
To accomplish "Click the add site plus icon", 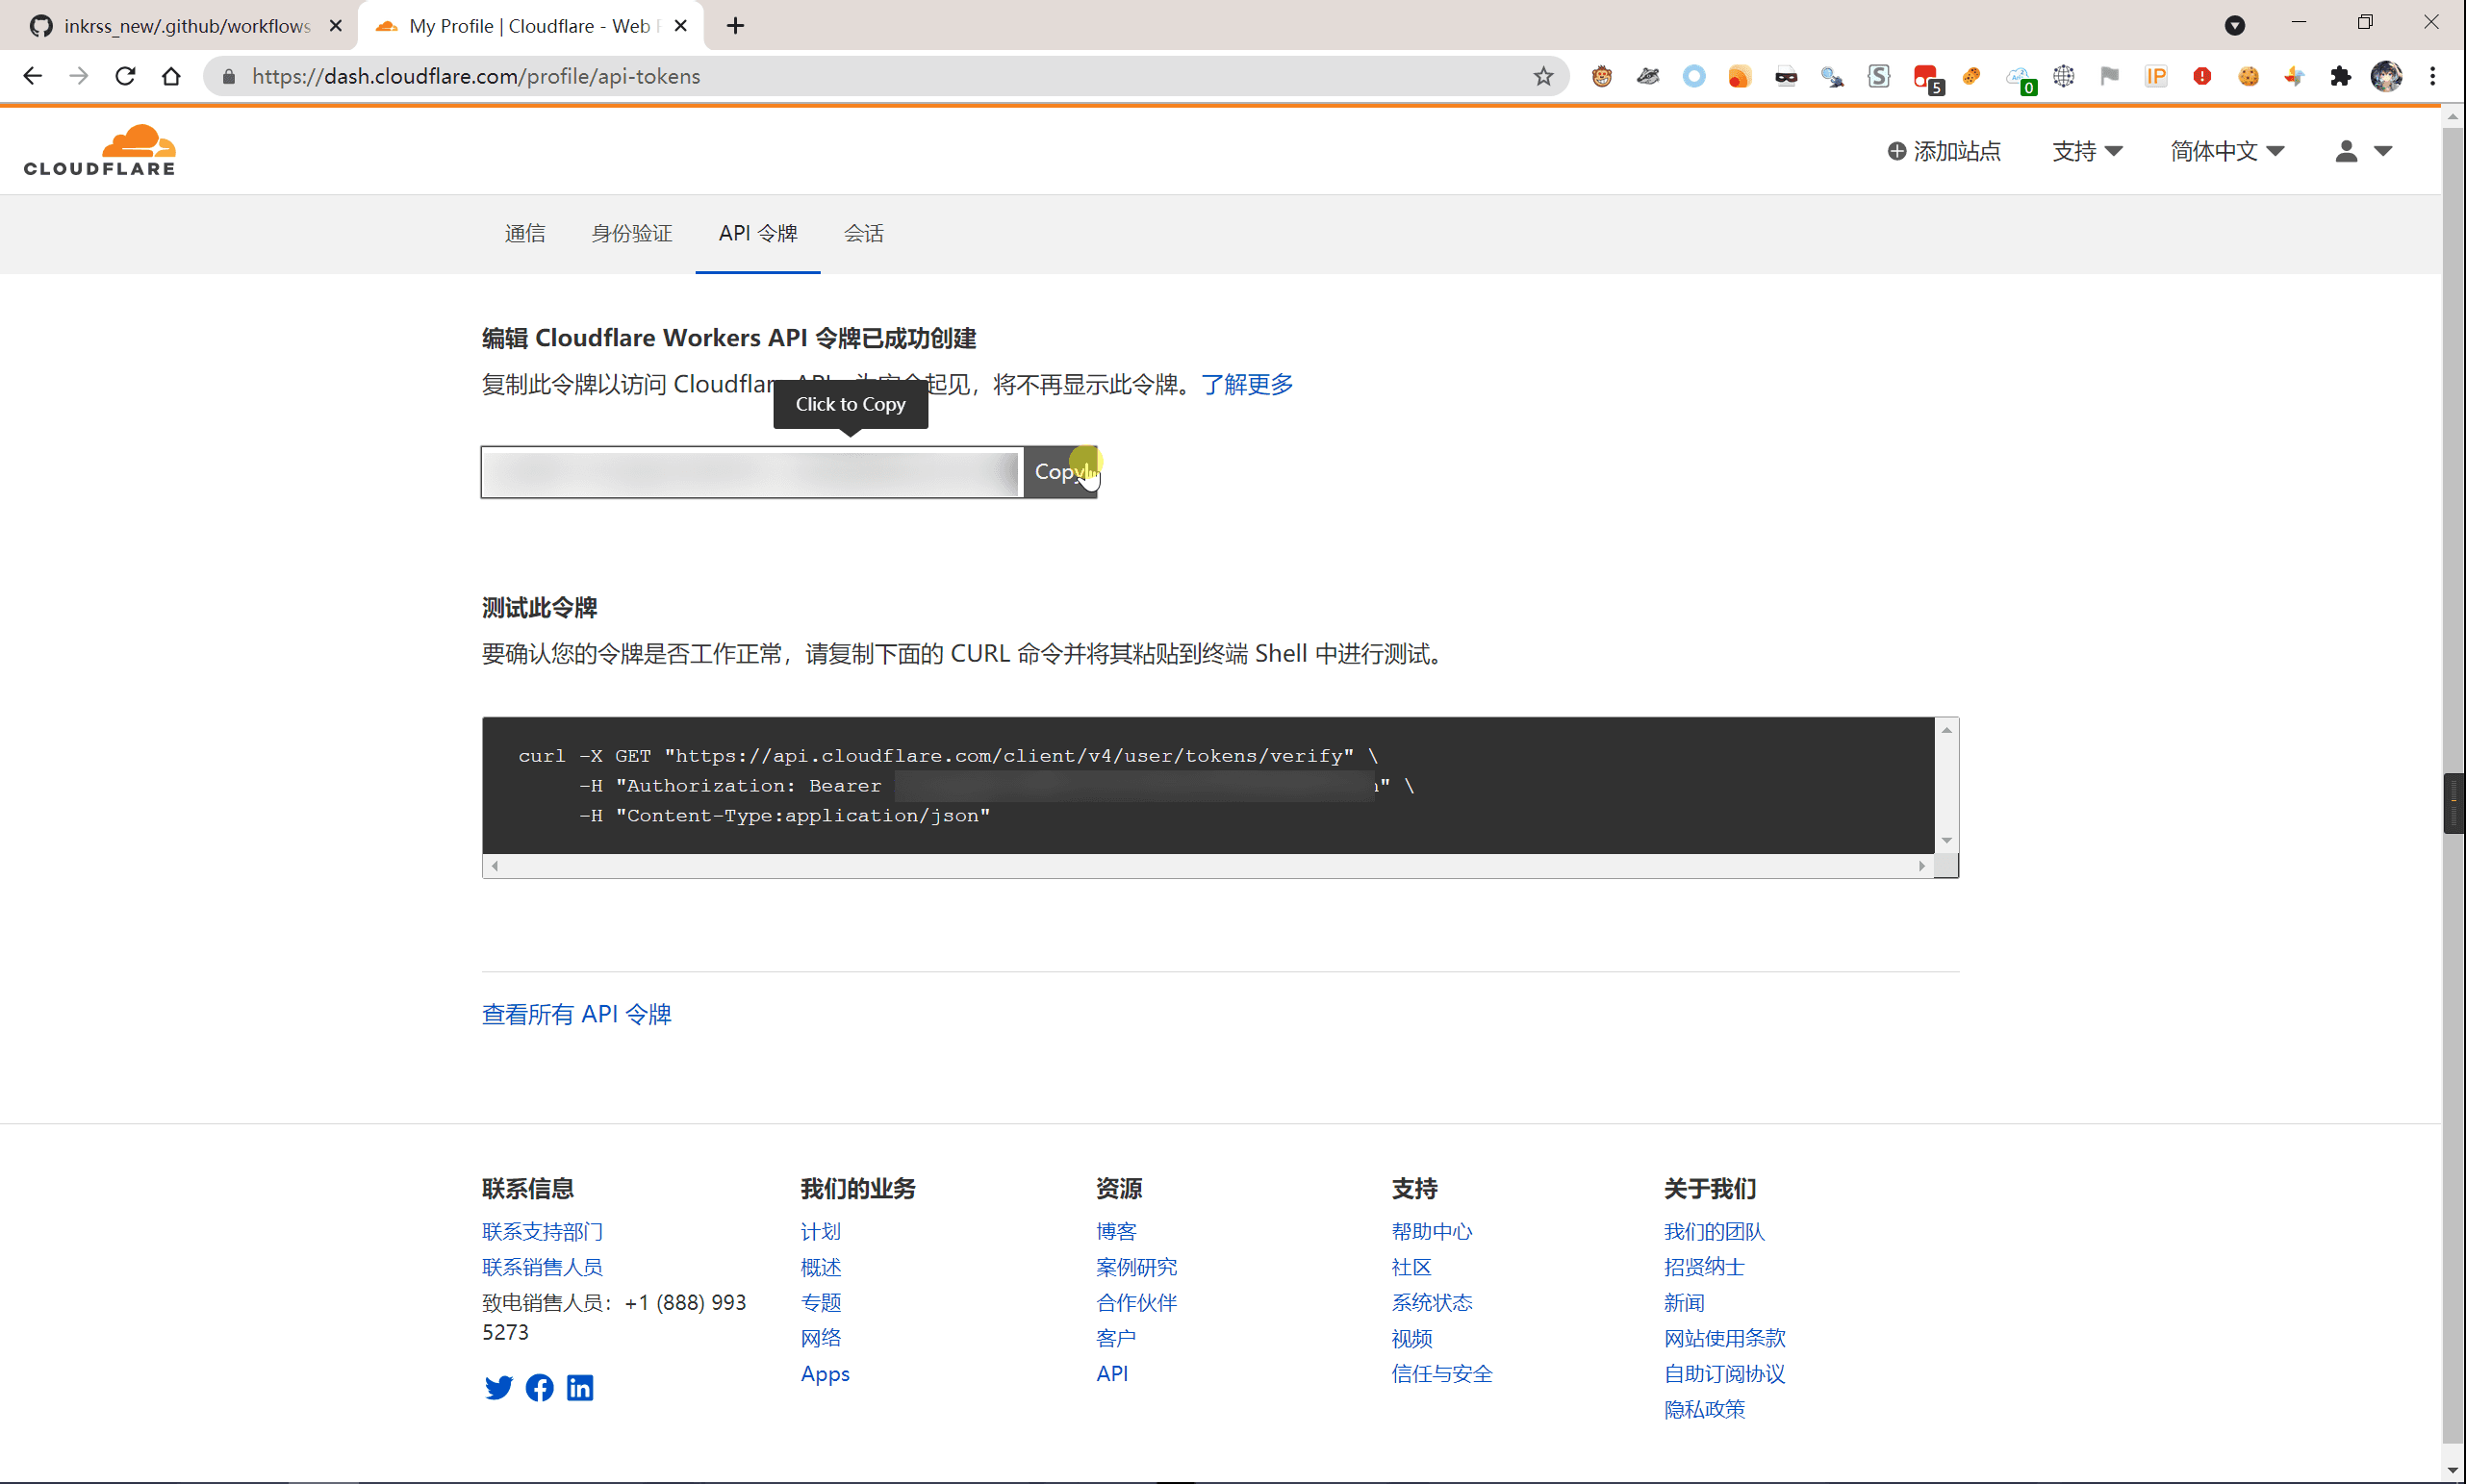I will point(1895,151).
